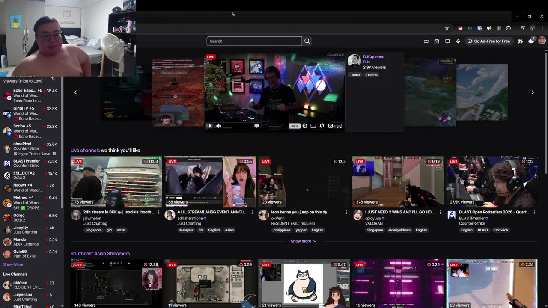The height and width of the screenshot is (308, 548).
Task: Play the featured DJCquence stream
Action: [210, 126]
